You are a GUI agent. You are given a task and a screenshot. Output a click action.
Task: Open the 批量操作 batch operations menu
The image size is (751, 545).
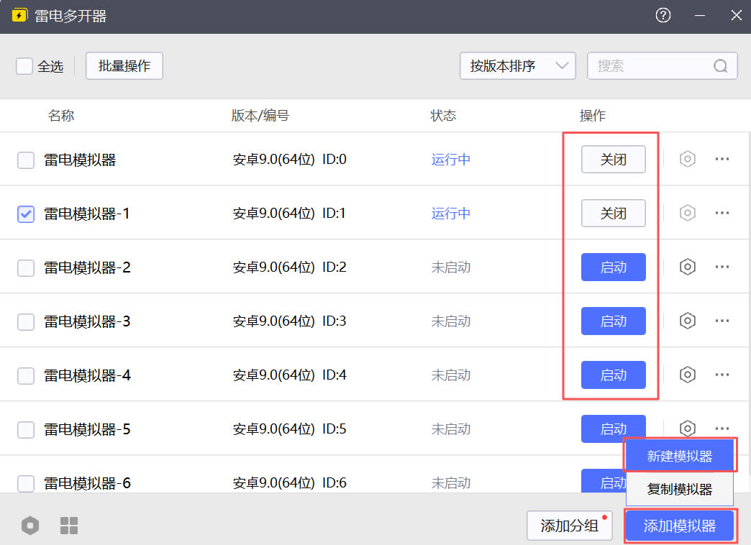tap(124, 66)
